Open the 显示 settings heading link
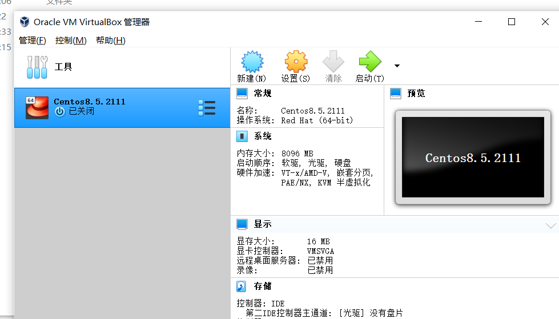The image size is (559, 319). pyautogui.click(x=263, y=224)
